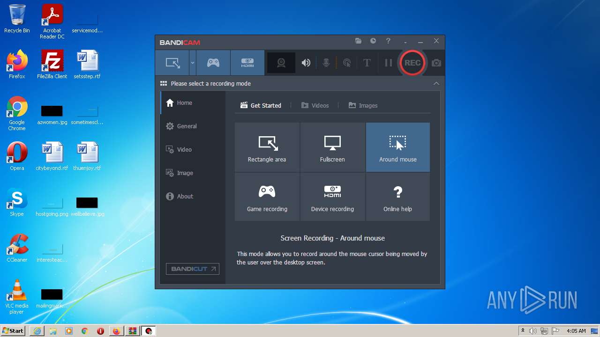Switch to the Videos tab
The height and width of the screenshot is (337, 600).
coord(315,105)
